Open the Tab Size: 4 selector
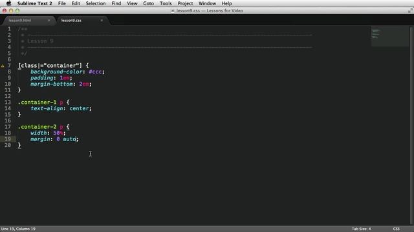 coord(361,229)
